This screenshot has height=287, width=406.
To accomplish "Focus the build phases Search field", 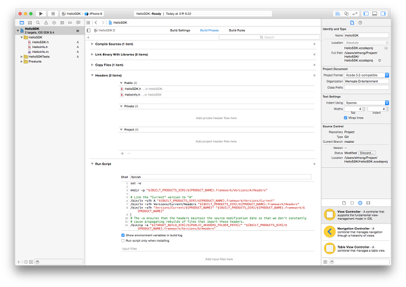I will coord(269,37).
